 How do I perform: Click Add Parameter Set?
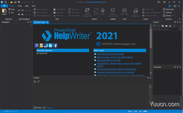tap(42, 16)
